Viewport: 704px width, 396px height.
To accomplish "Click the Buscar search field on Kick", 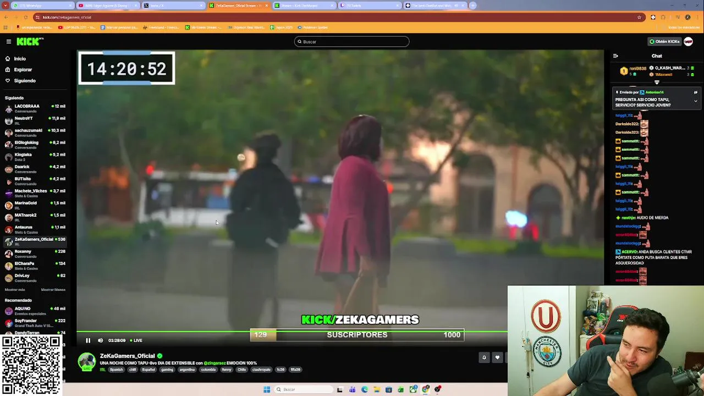I will (352, 41).
